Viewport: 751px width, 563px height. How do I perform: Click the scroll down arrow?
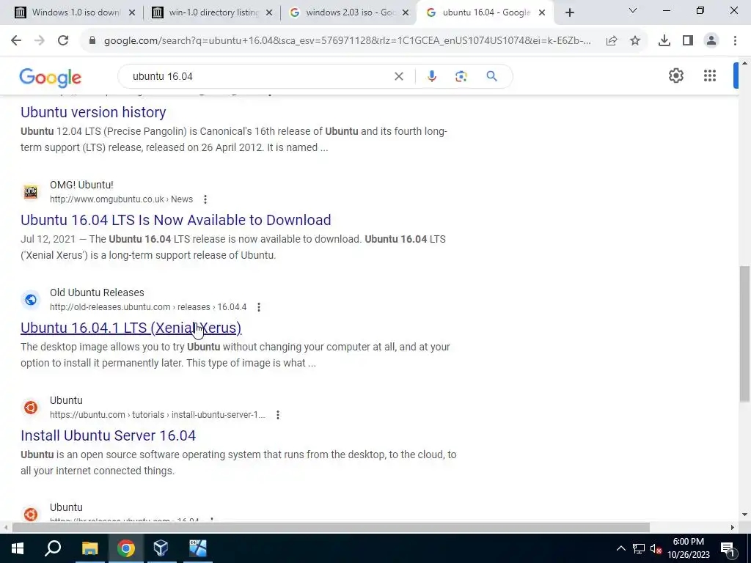745,515
